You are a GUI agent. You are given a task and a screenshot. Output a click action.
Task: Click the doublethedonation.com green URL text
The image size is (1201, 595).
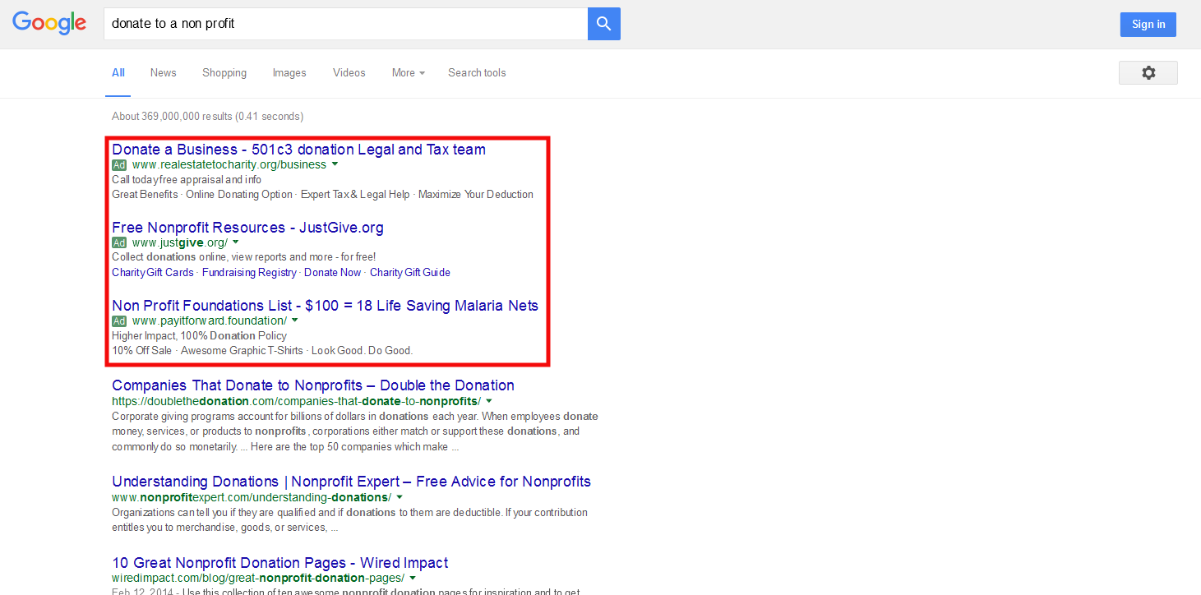tap(296, 401)
